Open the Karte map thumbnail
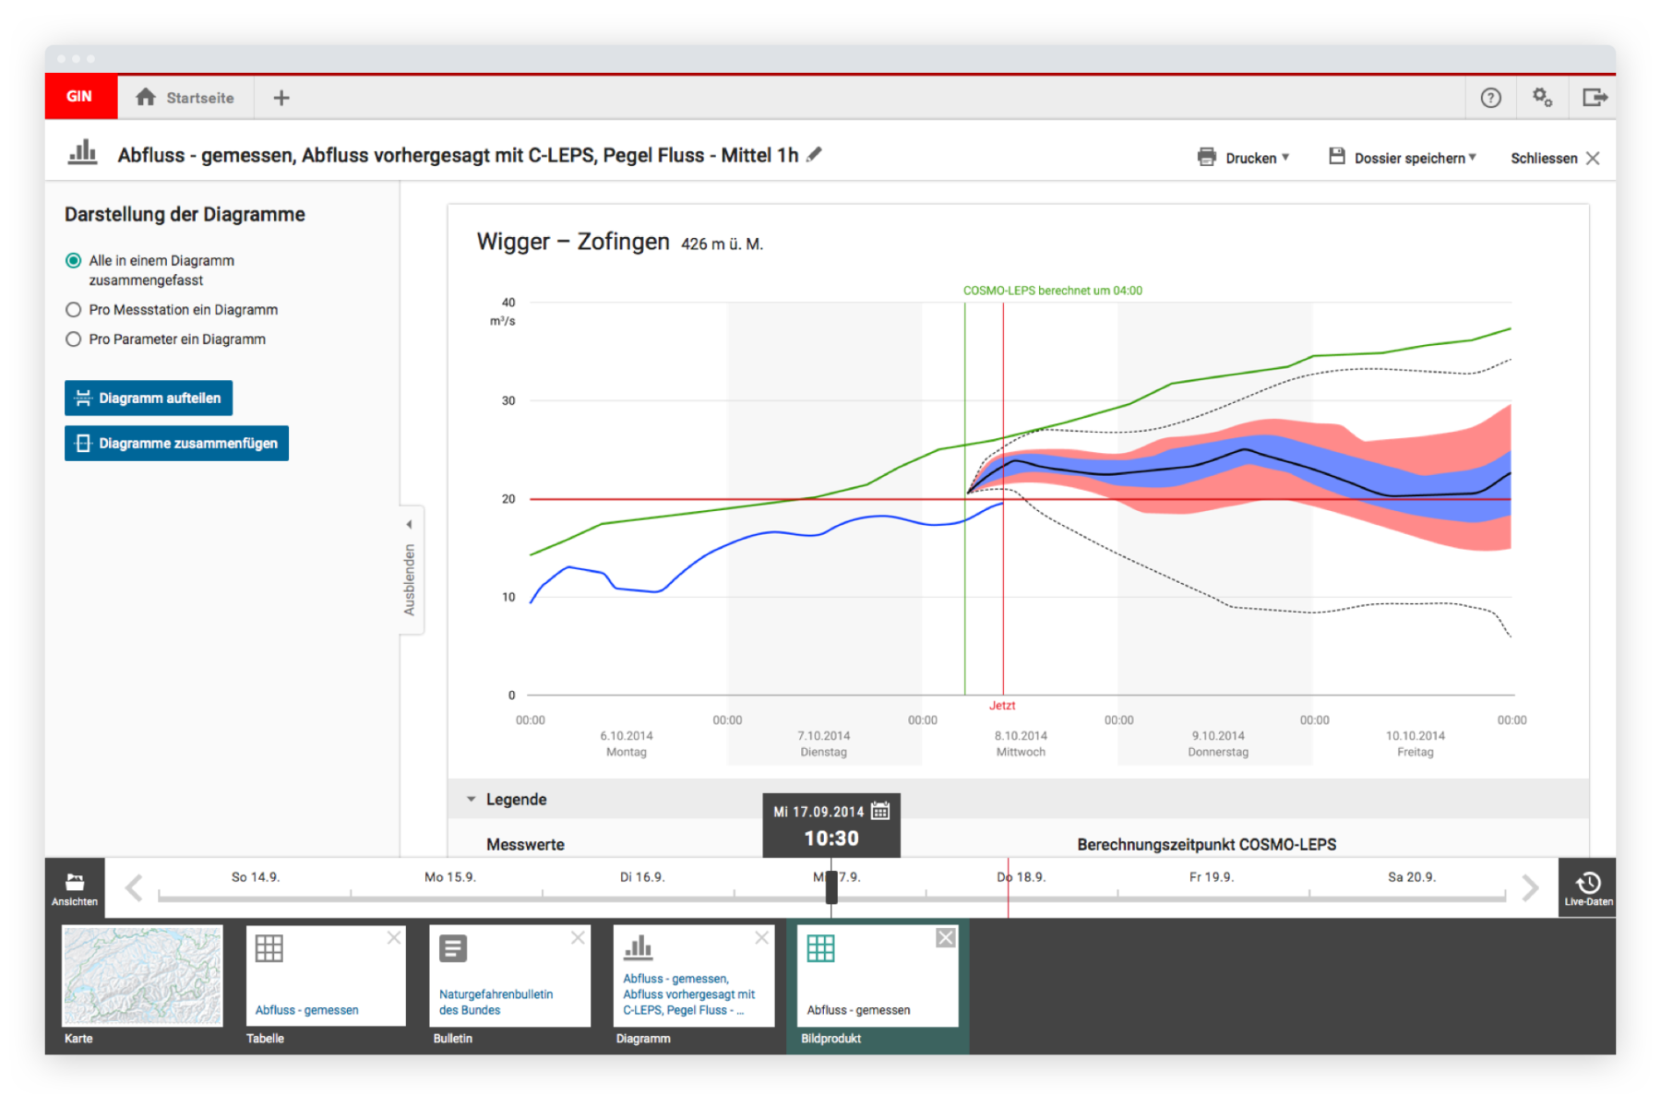Image resolution: width=1661 pixels, height=1094 pixels. (x=142, y=976)
